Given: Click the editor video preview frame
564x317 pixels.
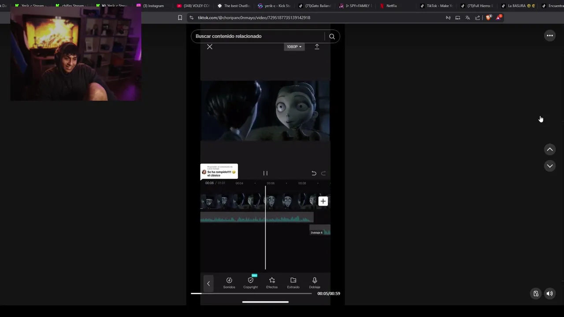Looking at the screenshot, I should 265,111.
